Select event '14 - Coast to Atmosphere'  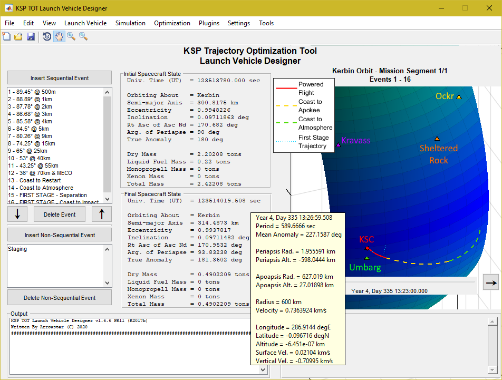(55, 188)
